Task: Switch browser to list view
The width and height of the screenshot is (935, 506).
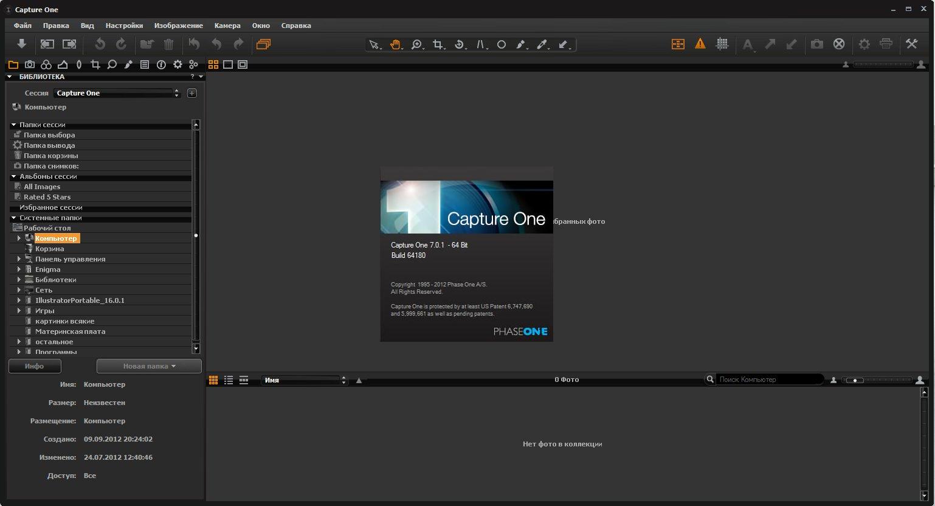Action: tap(229, 380)
